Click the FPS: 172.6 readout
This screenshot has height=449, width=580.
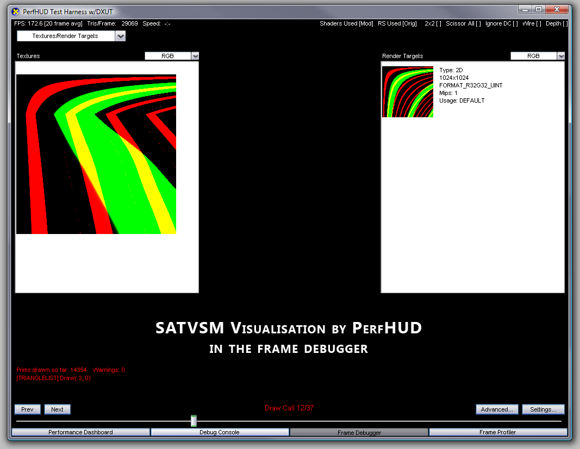48,24
